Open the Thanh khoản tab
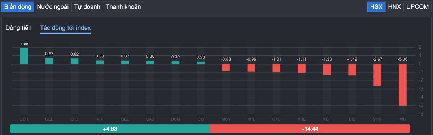The width and height of the screenshot is (433, 135). [x=123, y=7]
